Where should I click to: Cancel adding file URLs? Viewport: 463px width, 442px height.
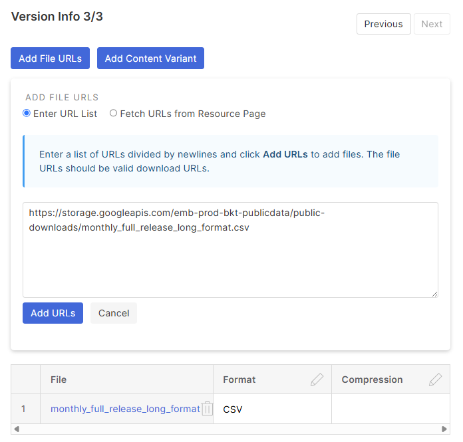click(x=114, y=313)
